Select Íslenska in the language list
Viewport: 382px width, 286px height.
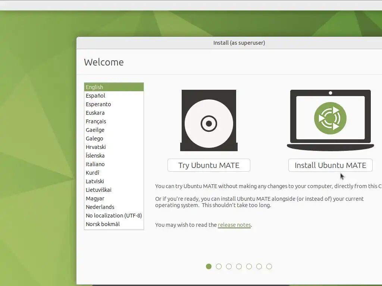click(114, 155)
